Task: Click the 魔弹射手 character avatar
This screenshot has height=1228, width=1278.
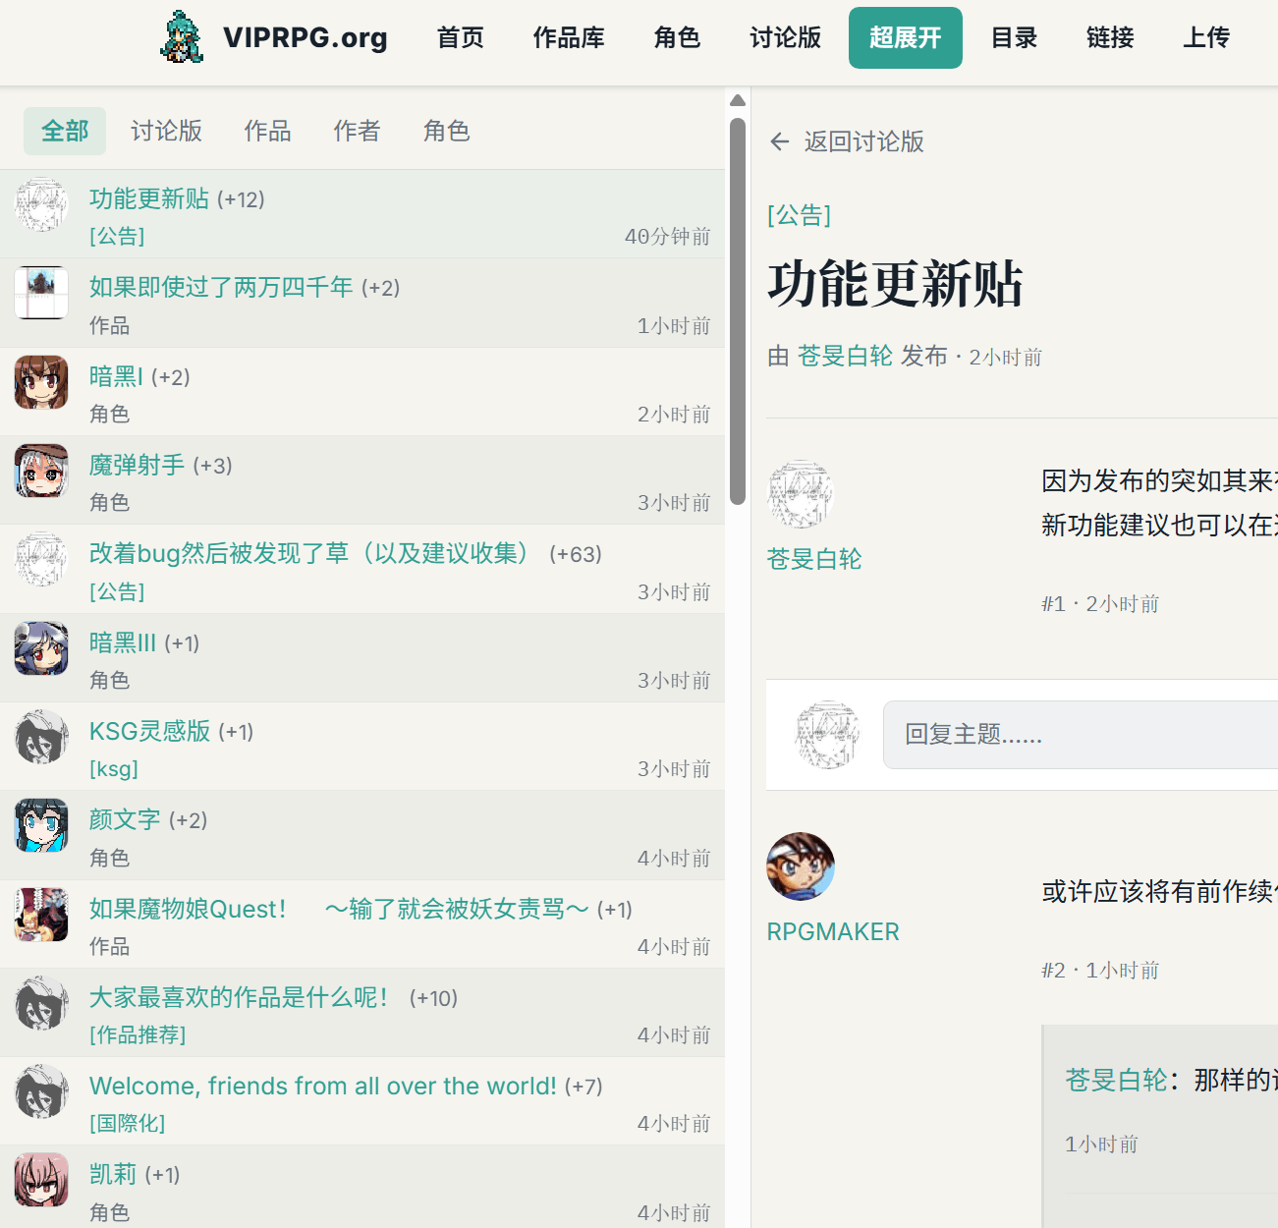Action: (41, 471)
